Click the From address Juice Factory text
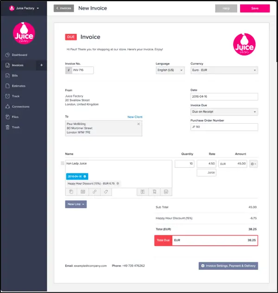278x293 pixels. [74, 96]
